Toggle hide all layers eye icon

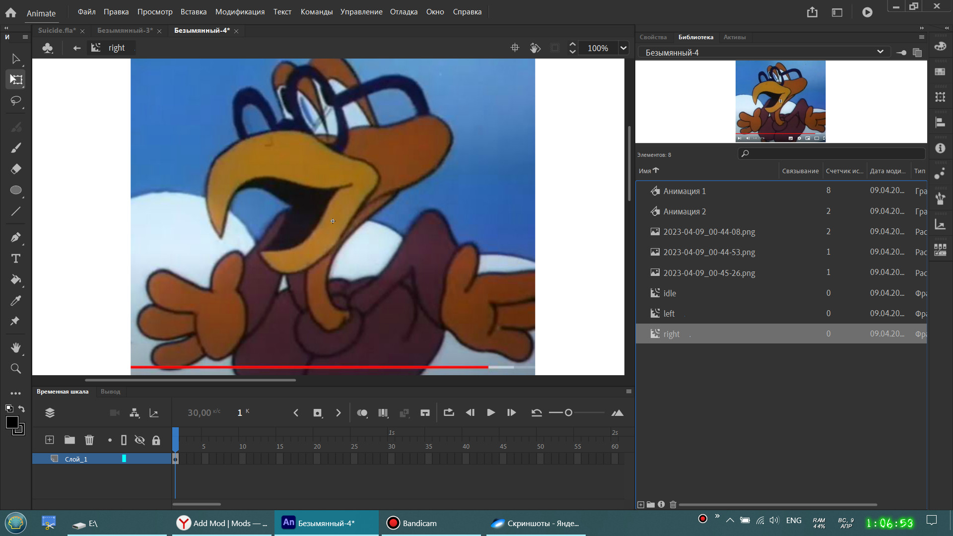click(x=140, y=440)
